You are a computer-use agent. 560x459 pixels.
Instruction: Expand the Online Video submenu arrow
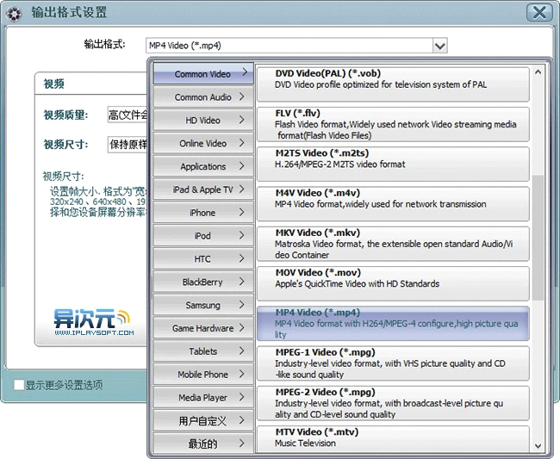(244, 143)
